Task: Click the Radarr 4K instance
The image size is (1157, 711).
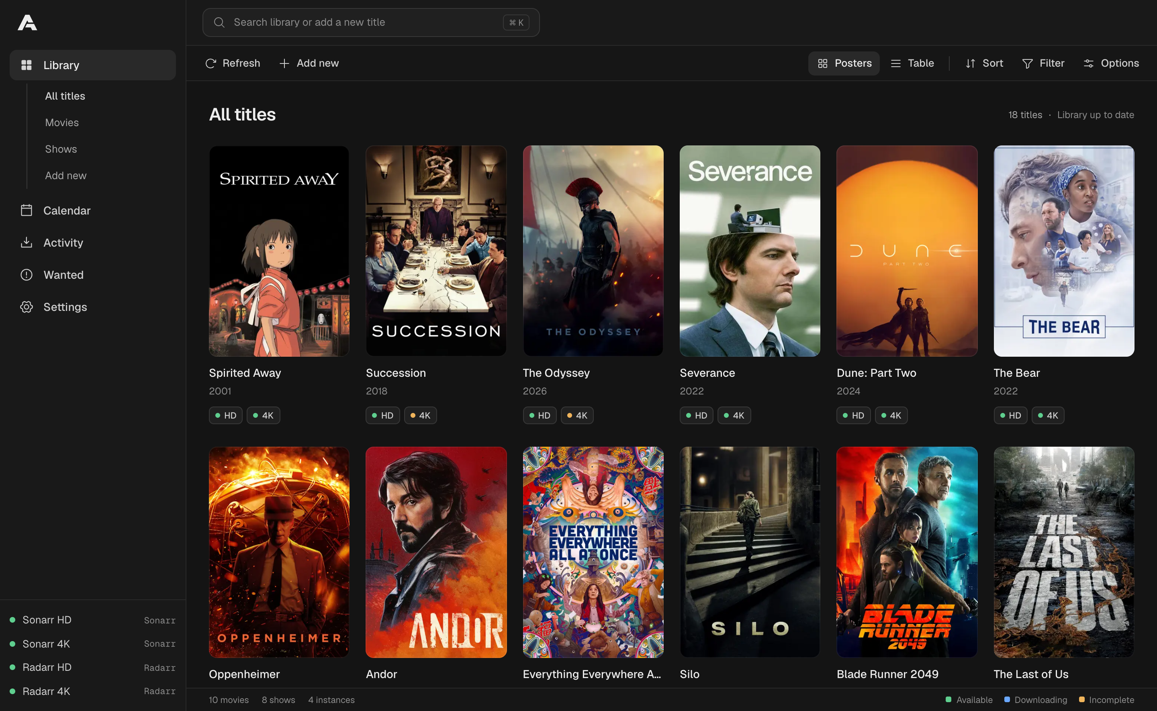Action: point(93,691)
